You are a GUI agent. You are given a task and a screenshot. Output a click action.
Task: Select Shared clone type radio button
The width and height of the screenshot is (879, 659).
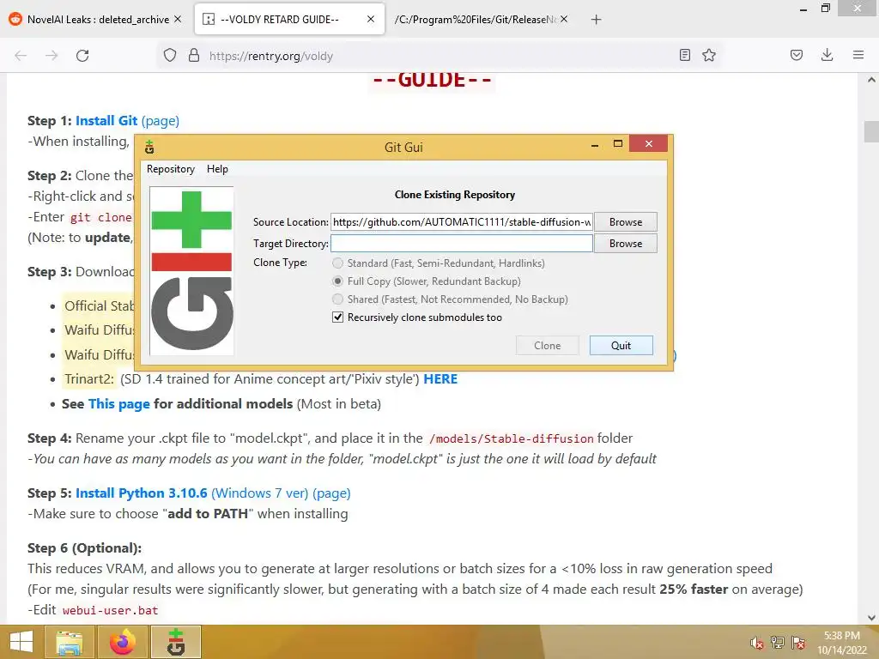[x=337, y=299]
